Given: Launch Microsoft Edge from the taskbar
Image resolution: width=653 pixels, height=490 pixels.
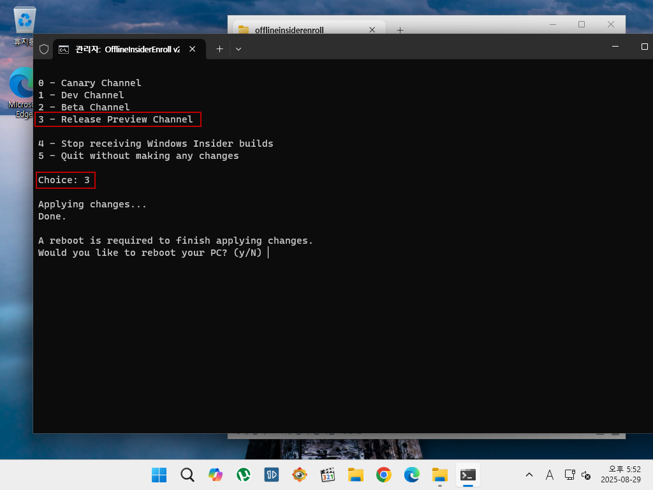Looking at the screenshot, I should click(412, 475).
